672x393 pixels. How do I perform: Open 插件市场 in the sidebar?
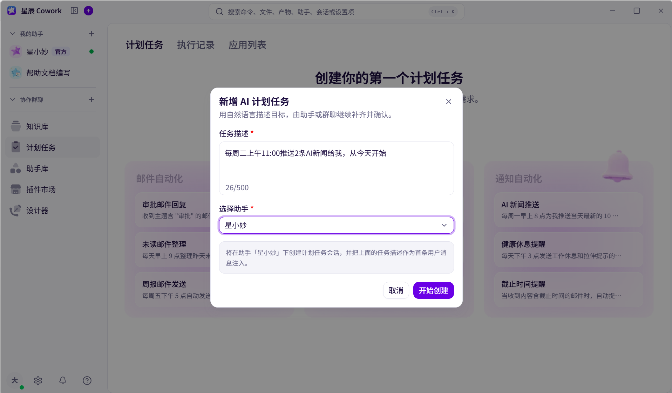[53, 189]
